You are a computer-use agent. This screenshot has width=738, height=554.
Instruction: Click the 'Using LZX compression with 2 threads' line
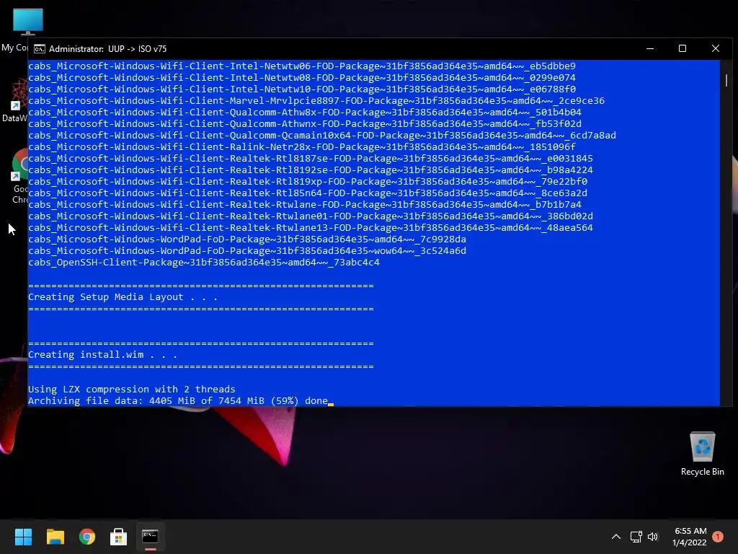[x=131, y=390]
